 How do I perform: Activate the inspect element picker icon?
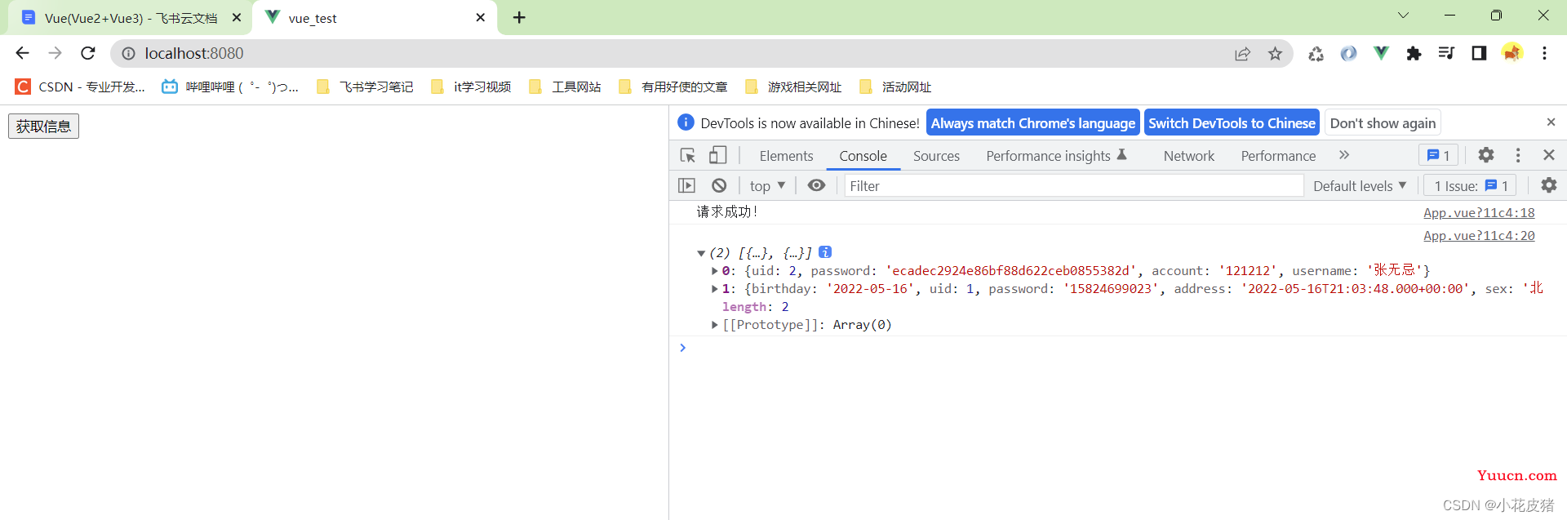pyautogui.click(x=687, y=155)
